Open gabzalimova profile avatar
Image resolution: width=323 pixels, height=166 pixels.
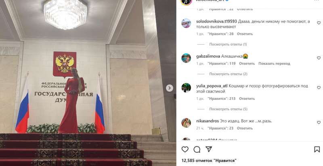pyautogui.click(x=186, y=58)
